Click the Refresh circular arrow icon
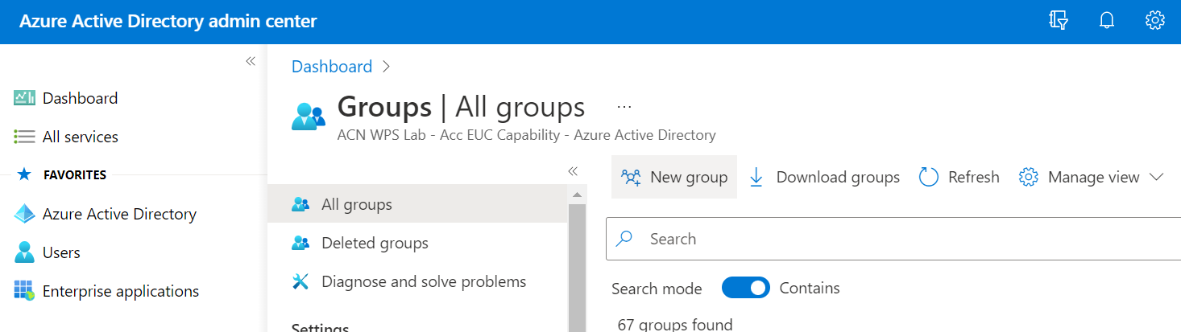Viewport: 1181px width, 332px height. [929, 177]
